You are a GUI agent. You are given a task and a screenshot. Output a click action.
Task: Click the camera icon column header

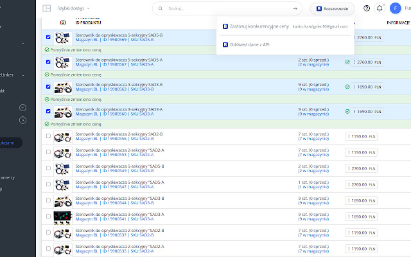pos(63,22)
